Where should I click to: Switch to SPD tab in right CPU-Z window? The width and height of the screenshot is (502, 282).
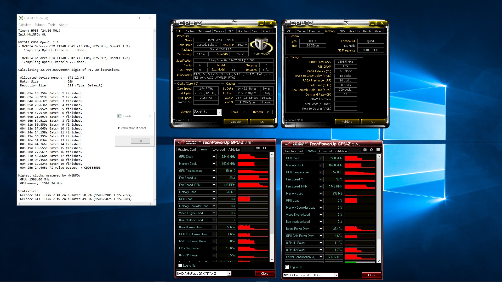[x=342, y=31]
